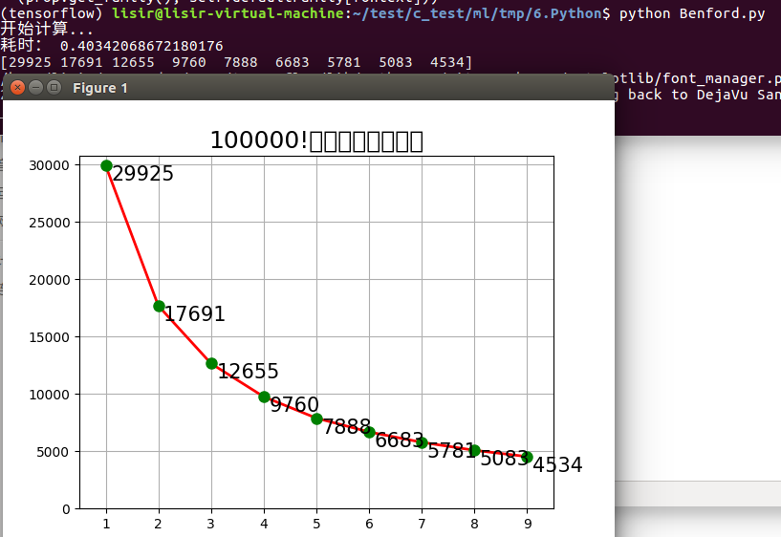Click the terminal line 开始计算...
This screenshot has height=537, width=781.
coord(46,29)
